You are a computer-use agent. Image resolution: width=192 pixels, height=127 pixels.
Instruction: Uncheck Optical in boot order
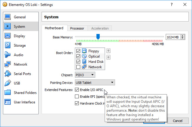pyautogui.click(x=78, y=56)
